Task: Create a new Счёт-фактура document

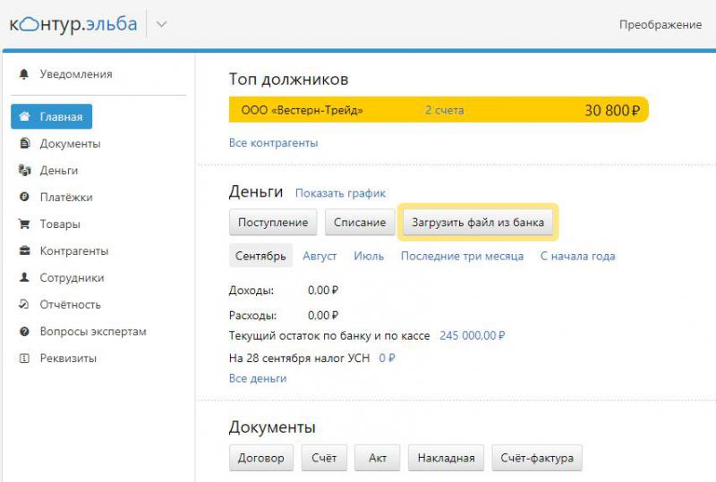Action: tap(536, 458)
